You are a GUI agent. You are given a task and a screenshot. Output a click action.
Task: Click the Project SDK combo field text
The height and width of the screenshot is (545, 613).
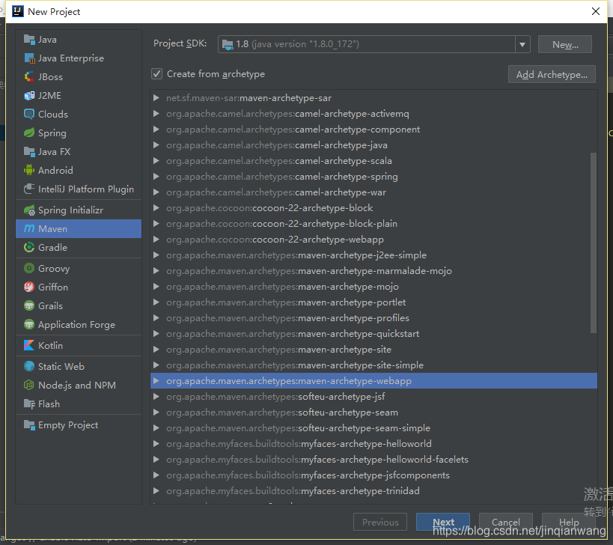tap(297, 44)
